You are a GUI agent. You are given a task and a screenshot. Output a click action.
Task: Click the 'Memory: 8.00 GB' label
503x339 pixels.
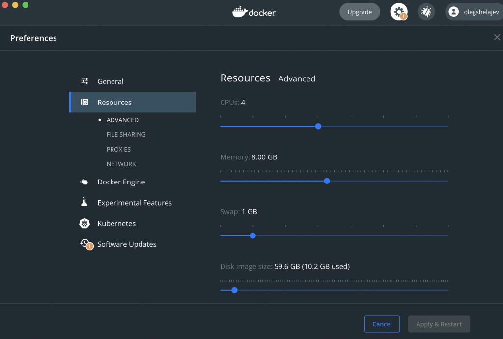tap(249, 157)
